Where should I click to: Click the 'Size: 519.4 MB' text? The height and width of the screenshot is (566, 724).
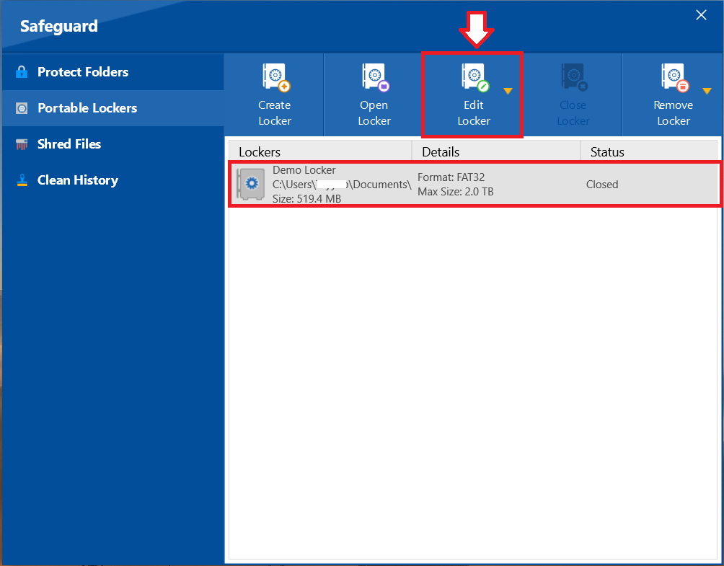306,199
